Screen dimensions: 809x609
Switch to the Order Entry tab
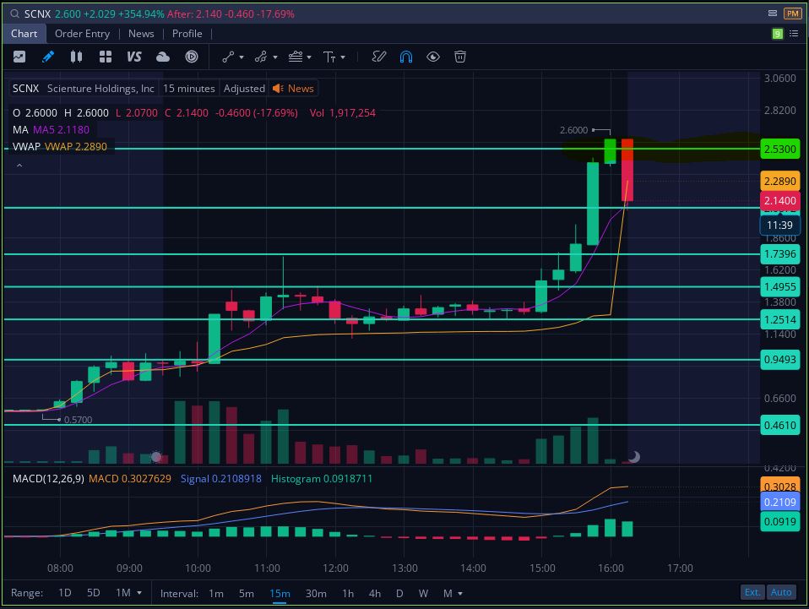[82, 34]
